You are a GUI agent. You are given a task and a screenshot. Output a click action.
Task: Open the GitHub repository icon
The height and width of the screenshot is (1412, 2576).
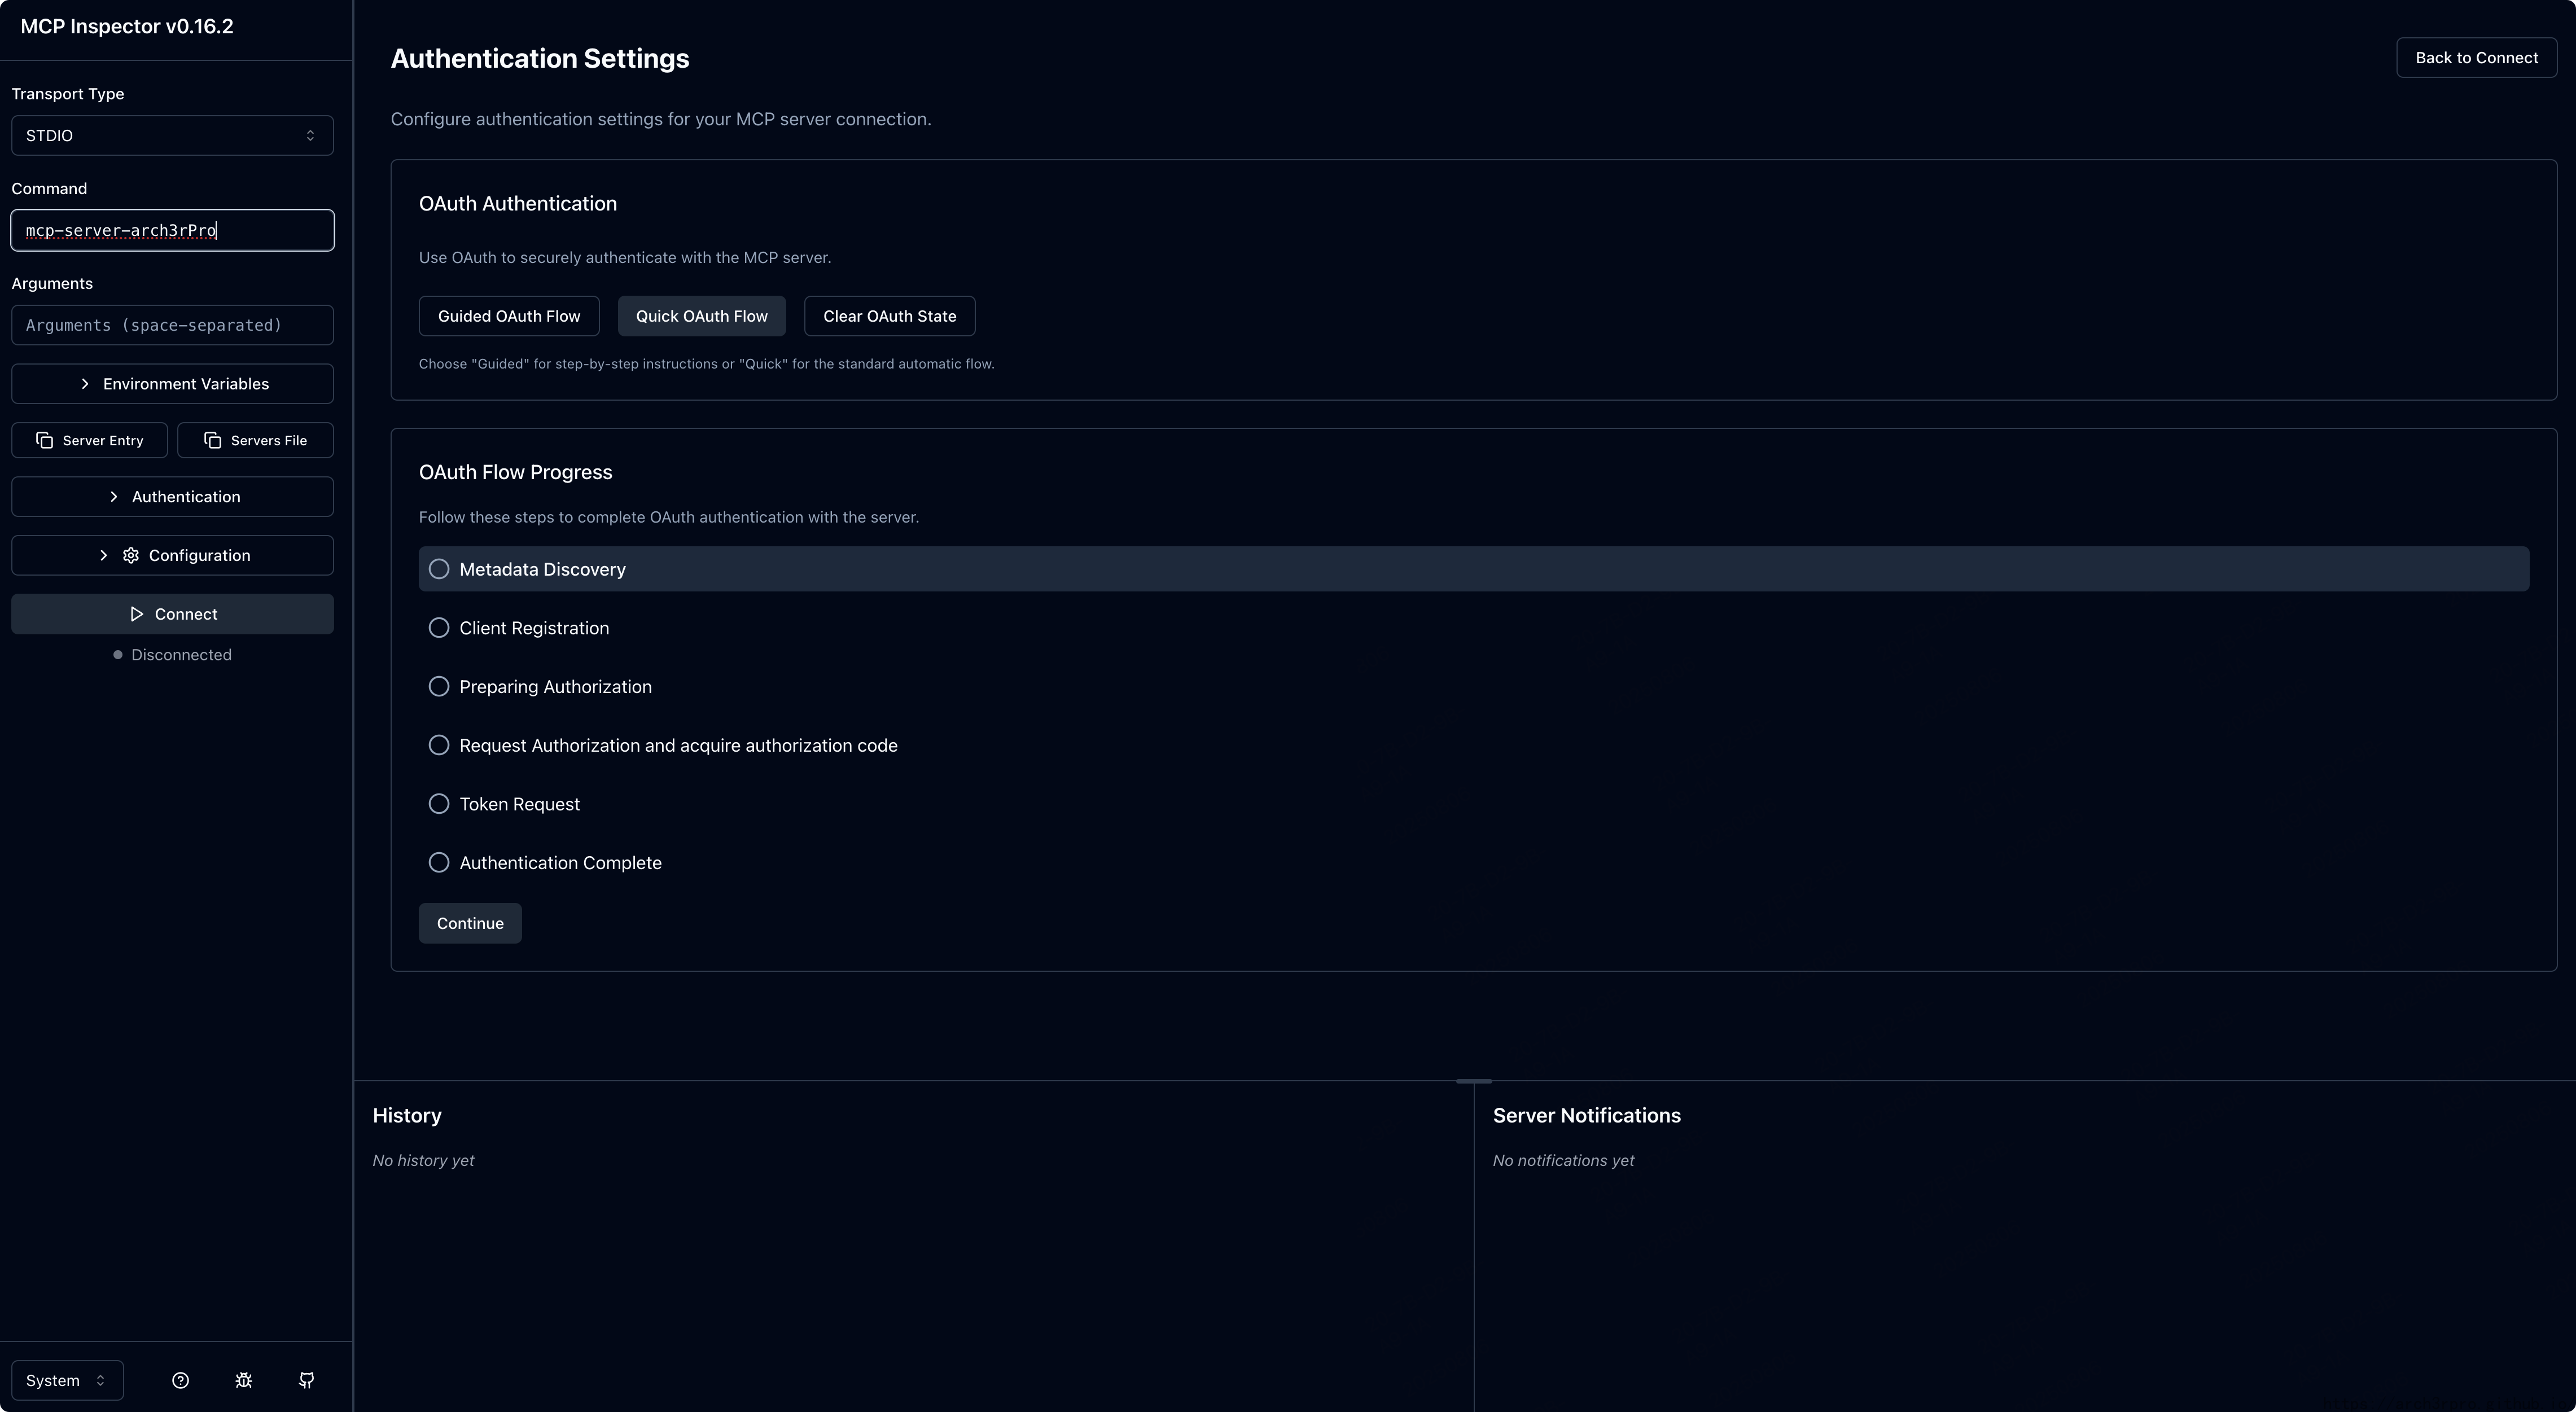(307, 1380)
